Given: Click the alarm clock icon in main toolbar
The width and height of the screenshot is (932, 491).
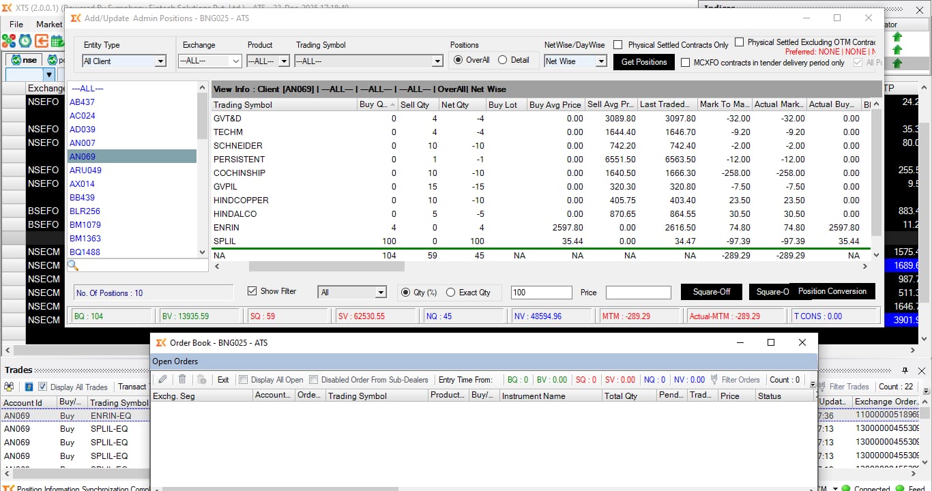Looking at the screenshot, I should coord(25,41).
